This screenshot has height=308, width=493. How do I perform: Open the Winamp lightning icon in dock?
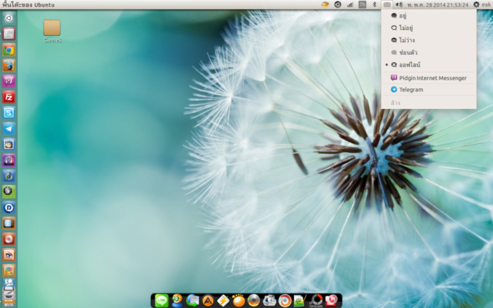[223, 301]
